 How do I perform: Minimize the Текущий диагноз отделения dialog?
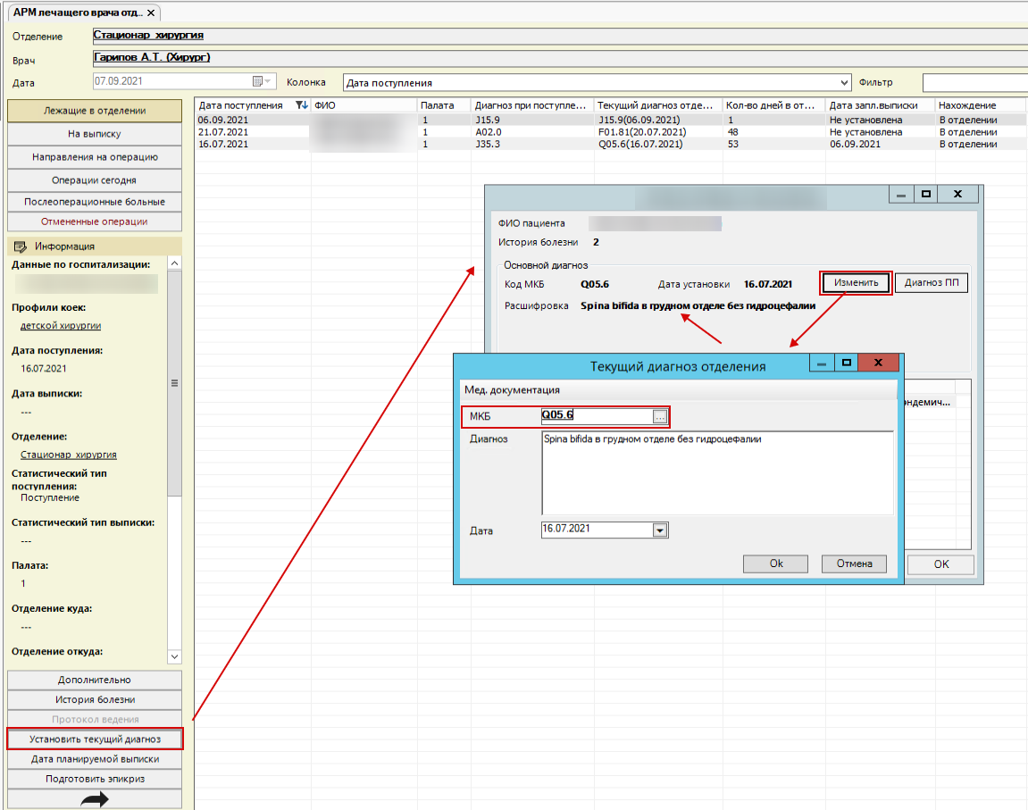[x=822, y=363]
